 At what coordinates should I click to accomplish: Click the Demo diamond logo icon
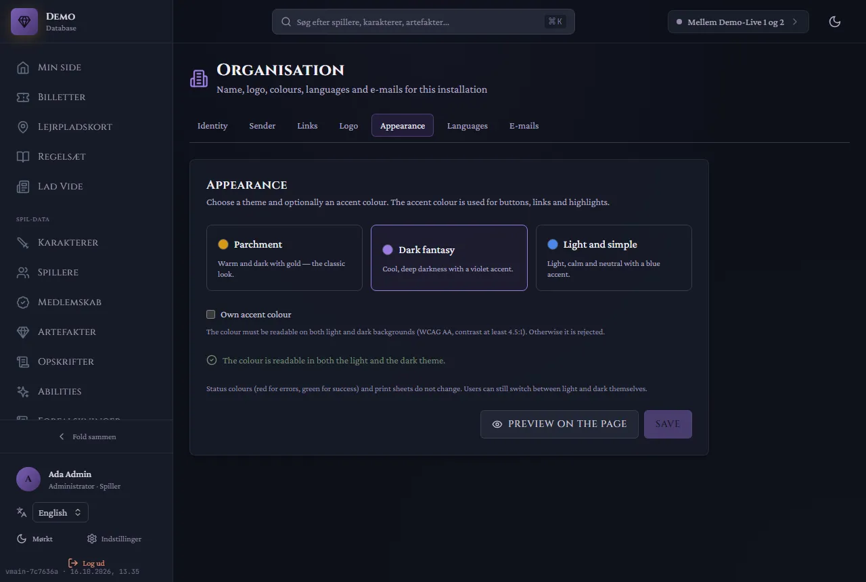pyautogui.click(x=24, y=22)
